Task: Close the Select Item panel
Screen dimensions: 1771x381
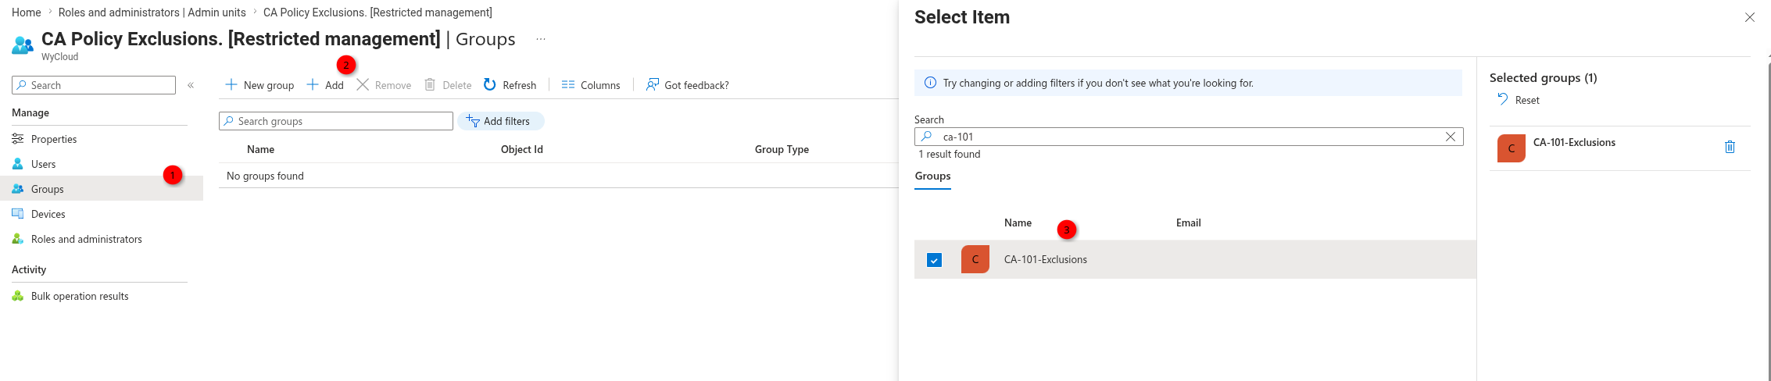Action: pos(1750,17)
